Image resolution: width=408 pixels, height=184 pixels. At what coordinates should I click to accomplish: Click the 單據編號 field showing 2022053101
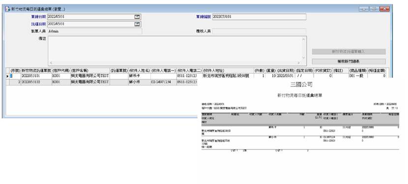[259, 17]
